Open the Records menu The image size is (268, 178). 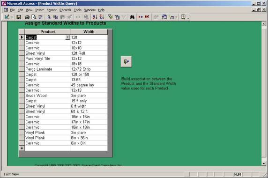[65, 10]
